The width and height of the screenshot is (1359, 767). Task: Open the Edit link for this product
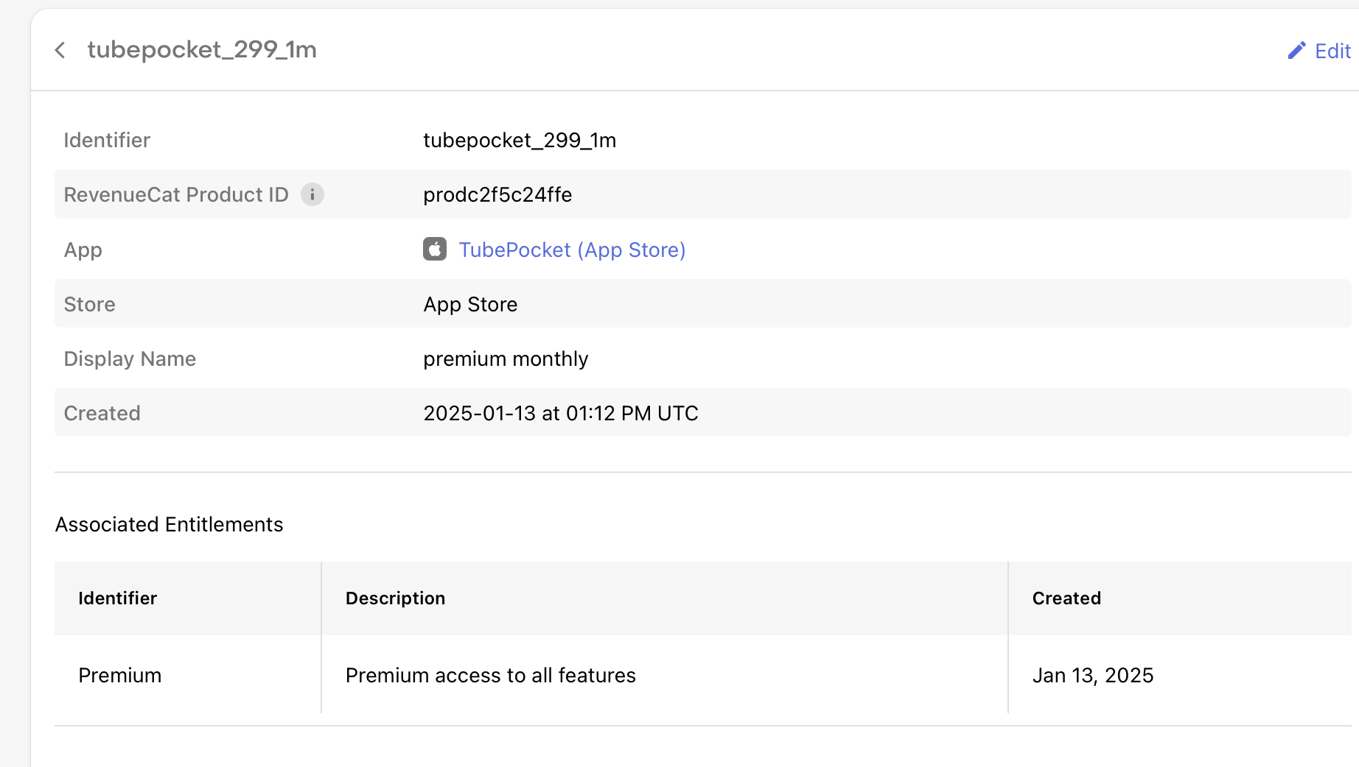(1319, 51)
